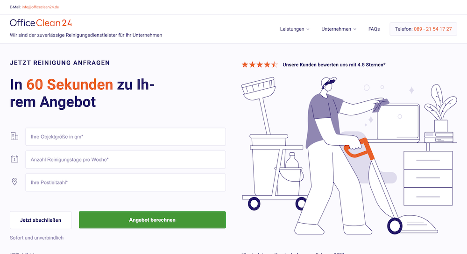
Task: Click the calendar icon beside Reinigungstage field
Action: coord(14,159)
